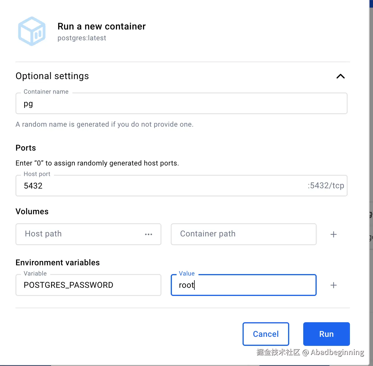Click the POSTGRES_PASSWORD variable field
Screen dimensions: 373x366
point(88,285)
